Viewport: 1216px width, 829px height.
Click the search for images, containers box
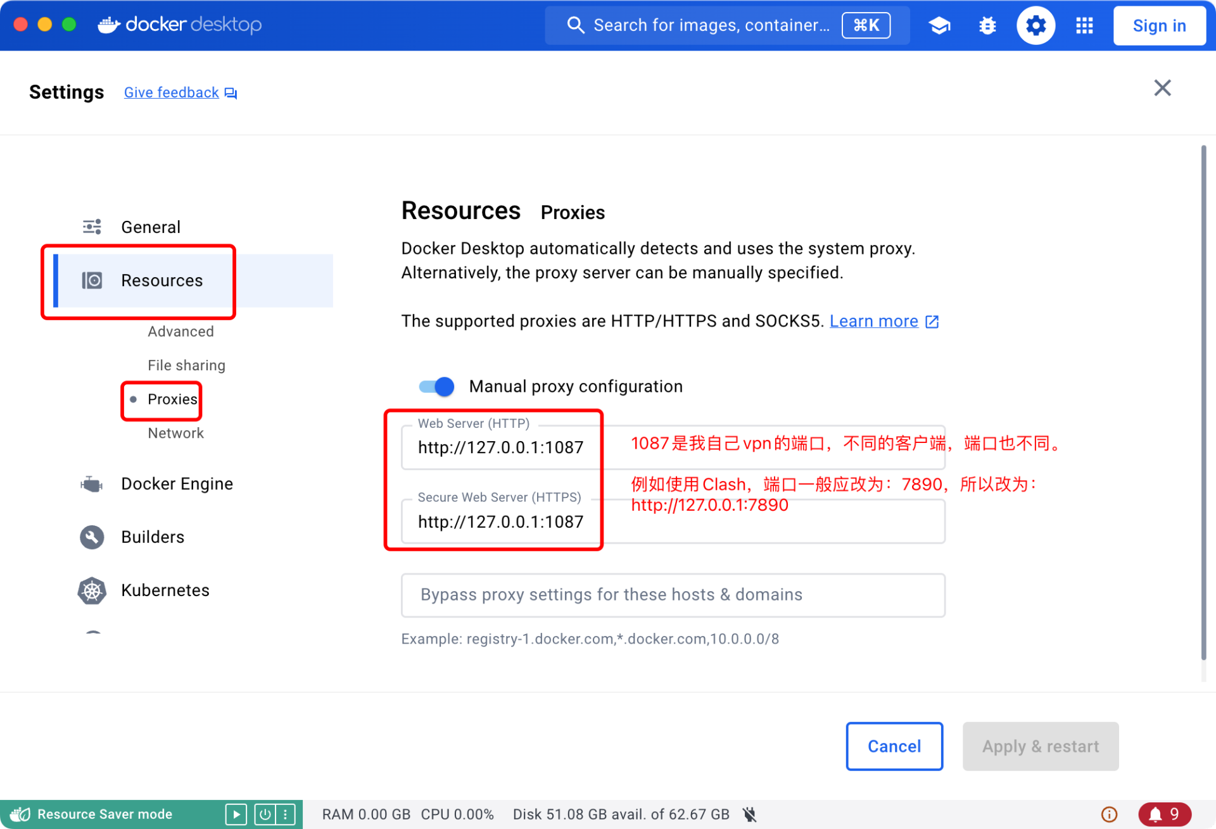(727, 25)
